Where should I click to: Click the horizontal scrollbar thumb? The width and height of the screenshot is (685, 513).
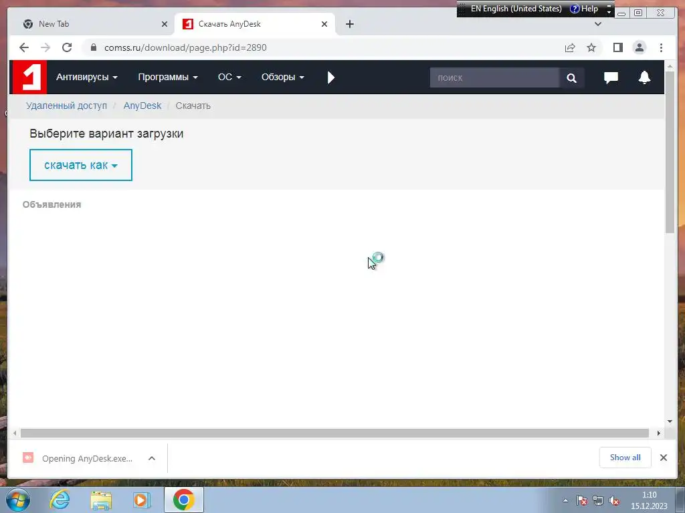tap(334, 433)
